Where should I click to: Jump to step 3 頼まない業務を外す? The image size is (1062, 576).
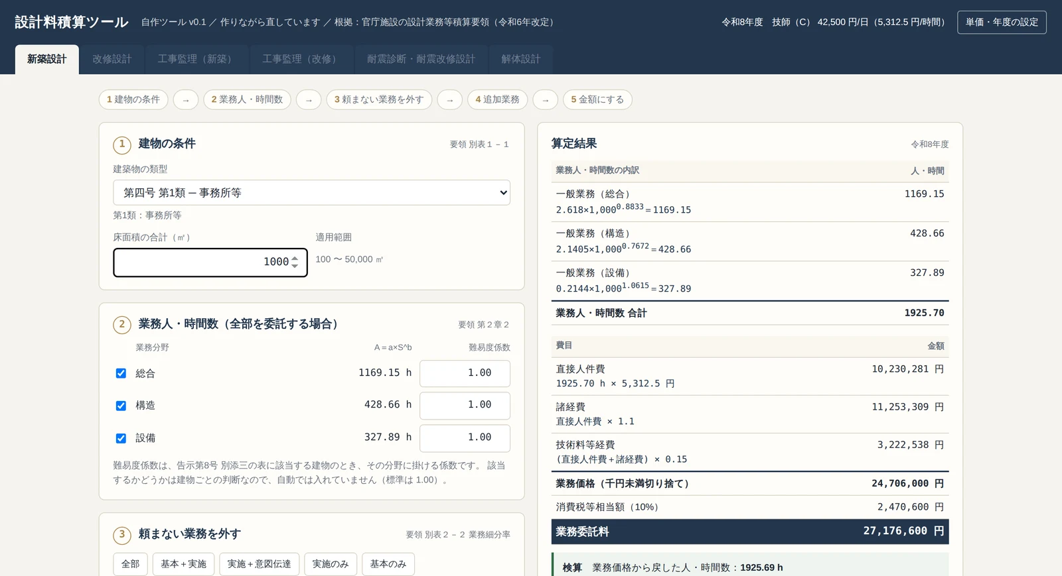click(x=379, y=99)
